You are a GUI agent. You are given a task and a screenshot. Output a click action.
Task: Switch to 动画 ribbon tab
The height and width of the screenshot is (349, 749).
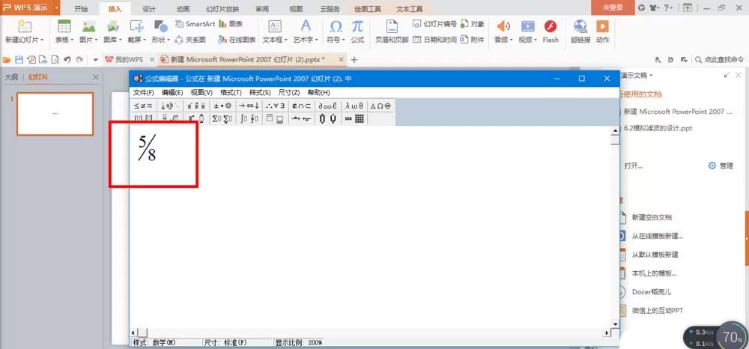point(183,9)
